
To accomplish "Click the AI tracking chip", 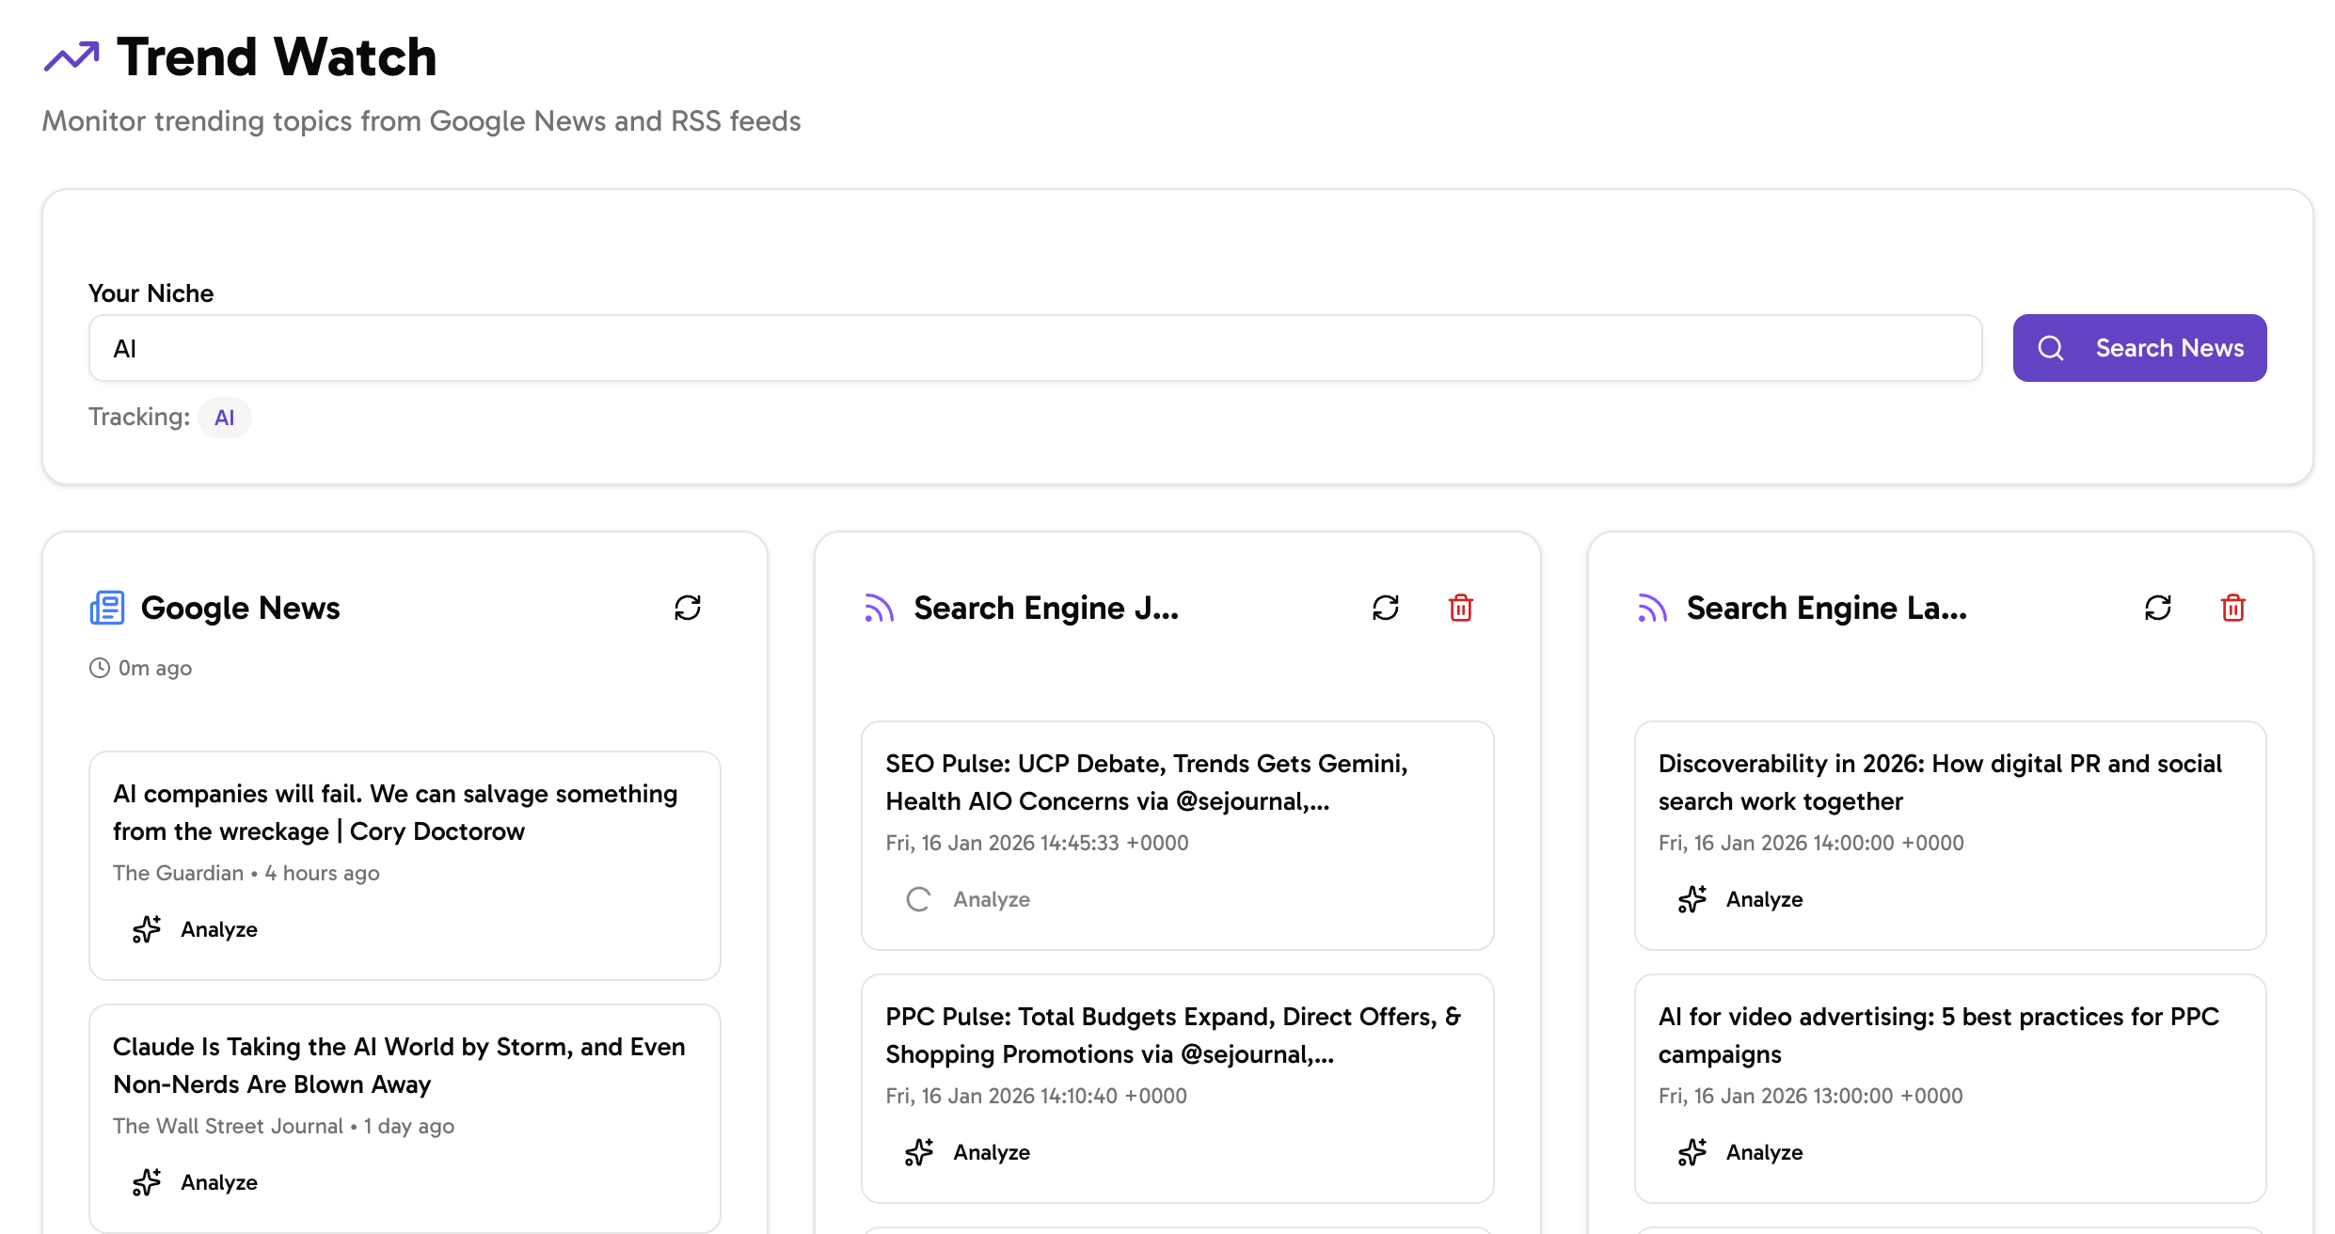I will point(224,417).
